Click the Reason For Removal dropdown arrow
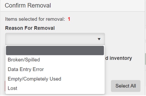Image resolution: width=146 pixels, height=96 pixels. click(x=99, y=39)
